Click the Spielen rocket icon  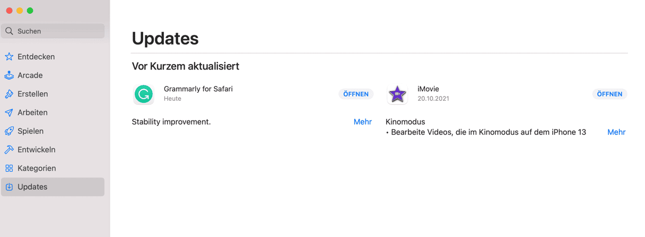coord(9,131)
